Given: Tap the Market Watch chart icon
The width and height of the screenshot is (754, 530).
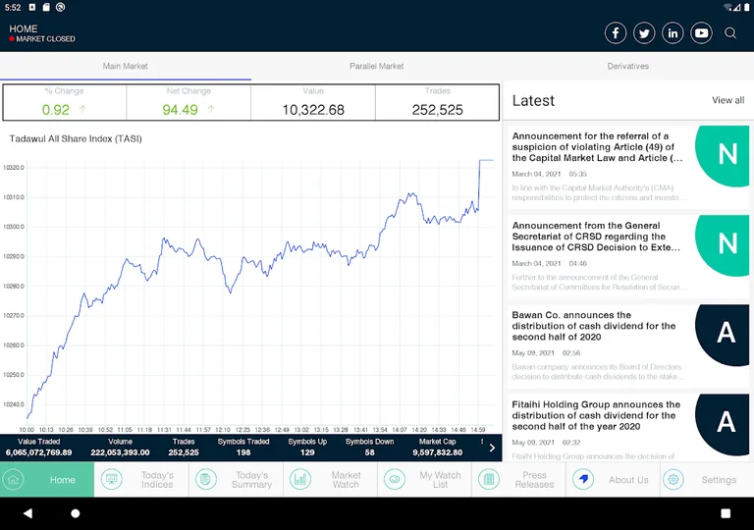Looking at the screenshot, I should point(300,480).
